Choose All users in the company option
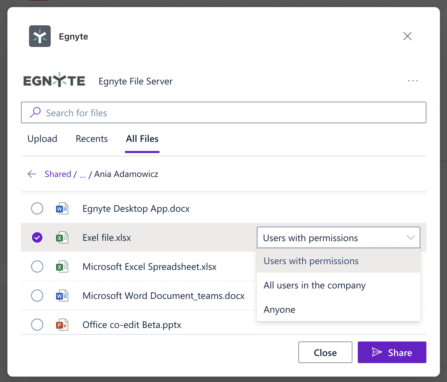This screenshot has height=382, width=447. pyautogui.click(x=314, y=285)
